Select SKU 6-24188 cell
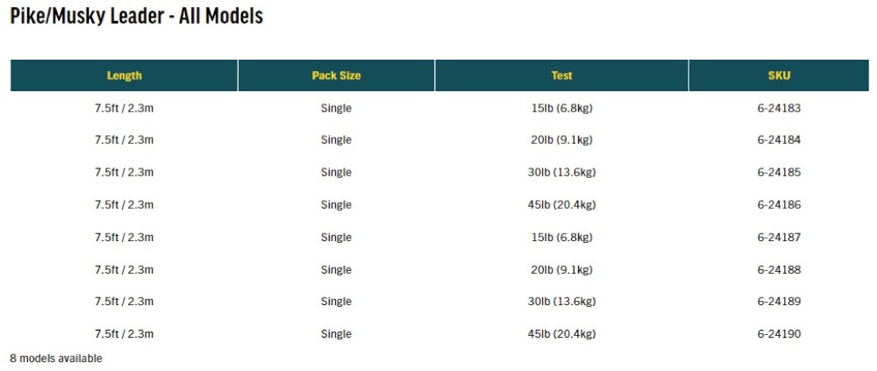This screenshot has width=877, height=371. tap(779, 270)
